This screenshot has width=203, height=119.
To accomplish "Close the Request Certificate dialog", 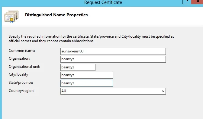I will point(197,2).
